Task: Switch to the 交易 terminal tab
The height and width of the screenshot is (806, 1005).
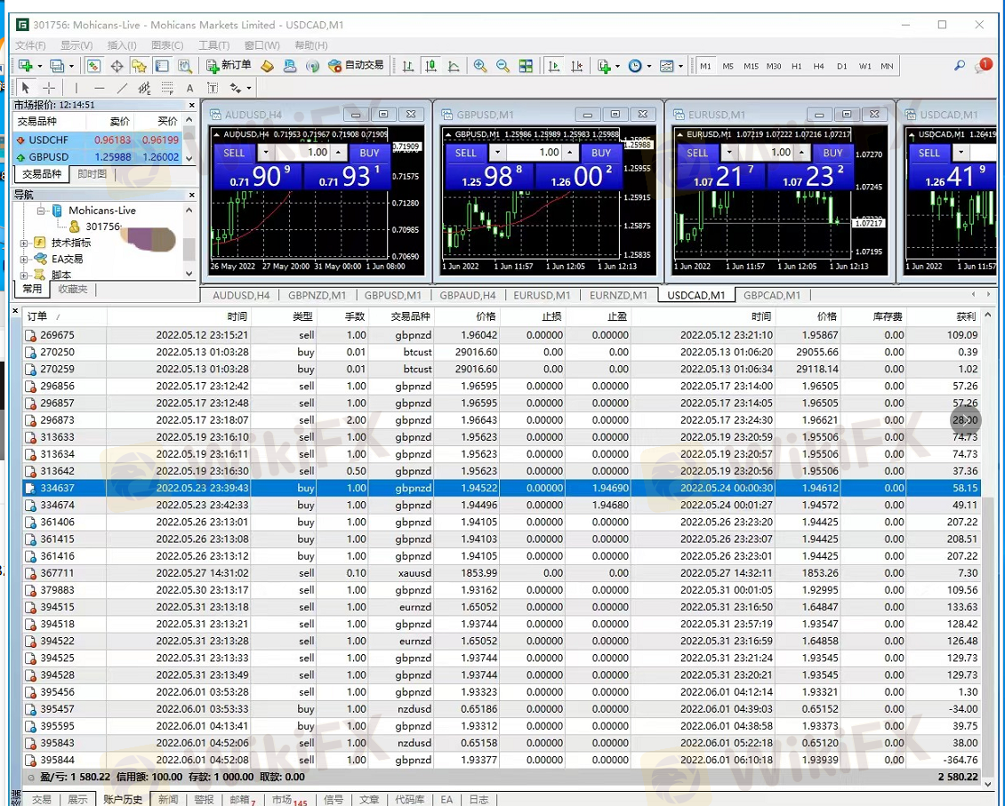Action: coord(41,800)
